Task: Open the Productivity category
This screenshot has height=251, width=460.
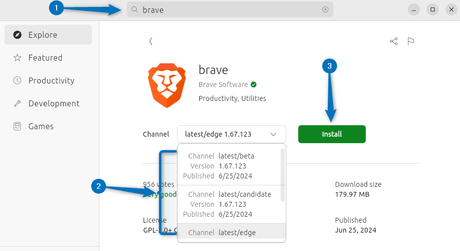Action: [48, 81]
